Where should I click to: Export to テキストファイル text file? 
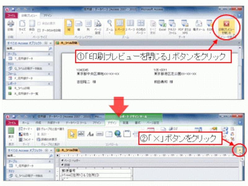tap(172, 27)
